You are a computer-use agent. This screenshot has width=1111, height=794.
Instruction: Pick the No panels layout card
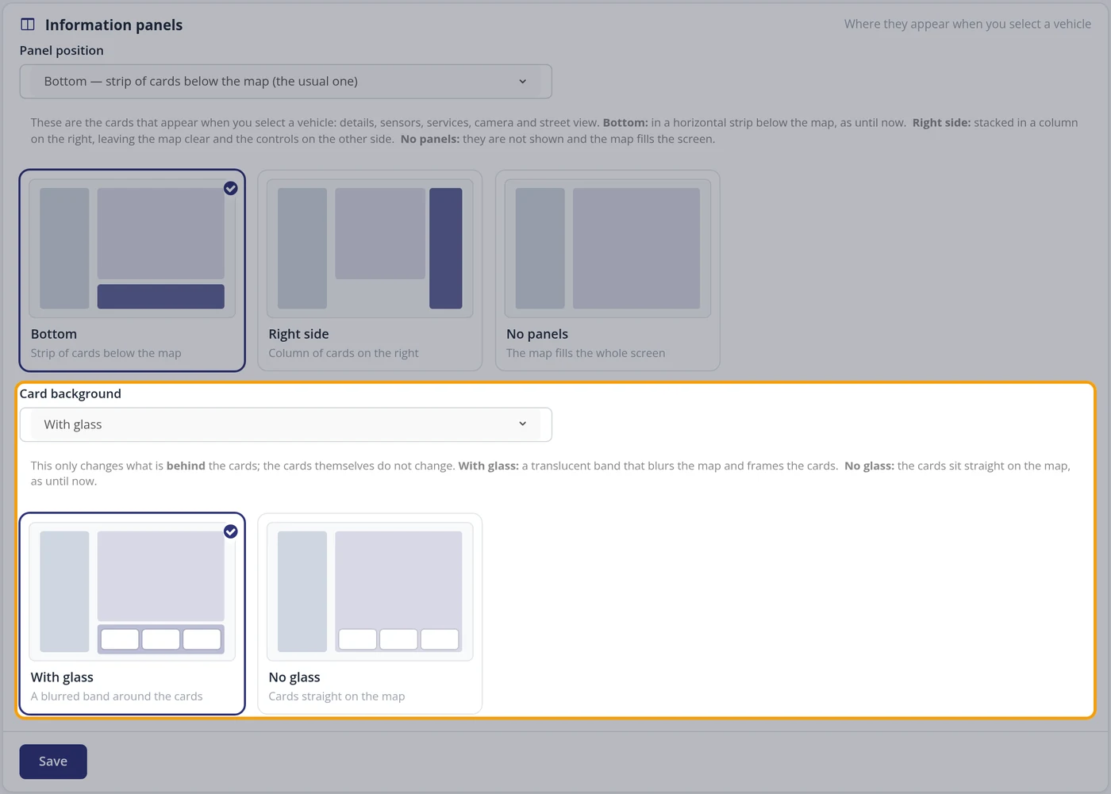tap(608, 270)
